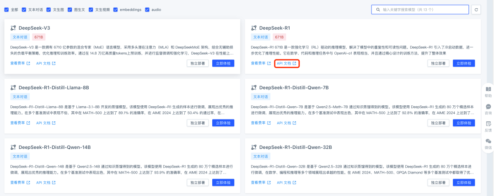Click the model icon beside DeepSeek-R1-Distill-Qwen-14B
The height and width of the screenshot is (196, 494).
tap(13, 147)
